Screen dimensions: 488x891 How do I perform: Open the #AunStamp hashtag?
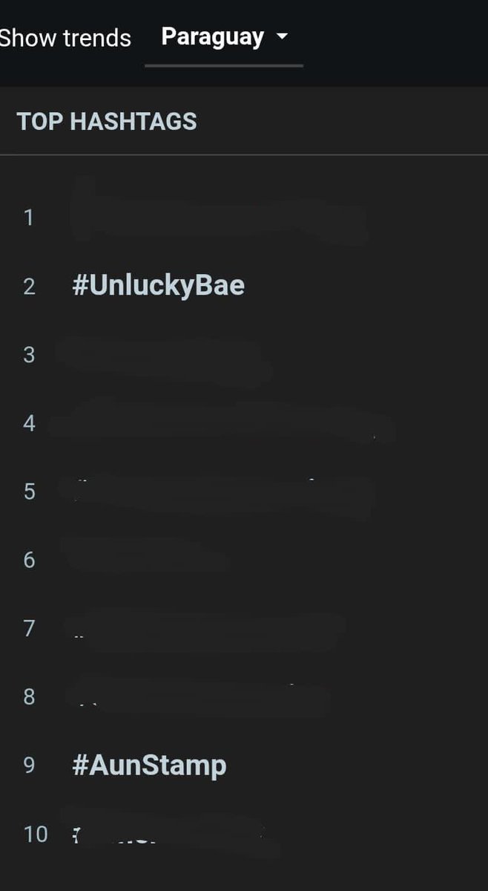tap(149, 766)
